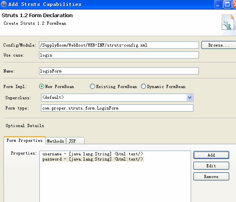Maximize the Add Struts Capabilities window
This screenshot has height=202, width=236.
pyautogui.click(x=227, y=4)
